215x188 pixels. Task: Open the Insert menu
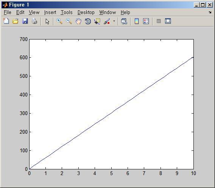pos(50,13)
